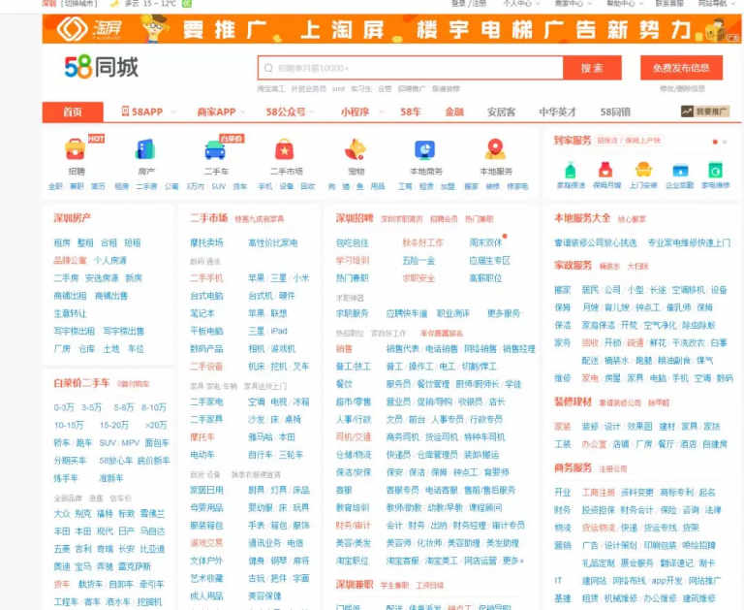Select the 保姆月嫂 service icon
Viewport: 744px width, 610px height.
coord(605,170)
